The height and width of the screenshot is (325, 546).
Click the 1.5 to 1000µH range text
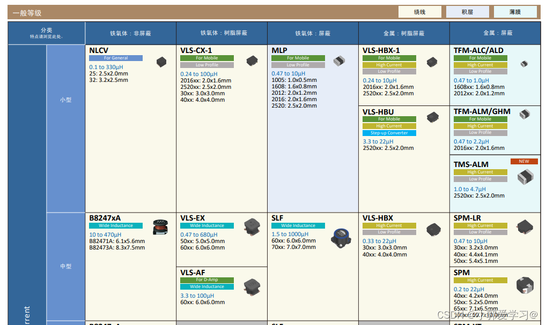(290, 235)
